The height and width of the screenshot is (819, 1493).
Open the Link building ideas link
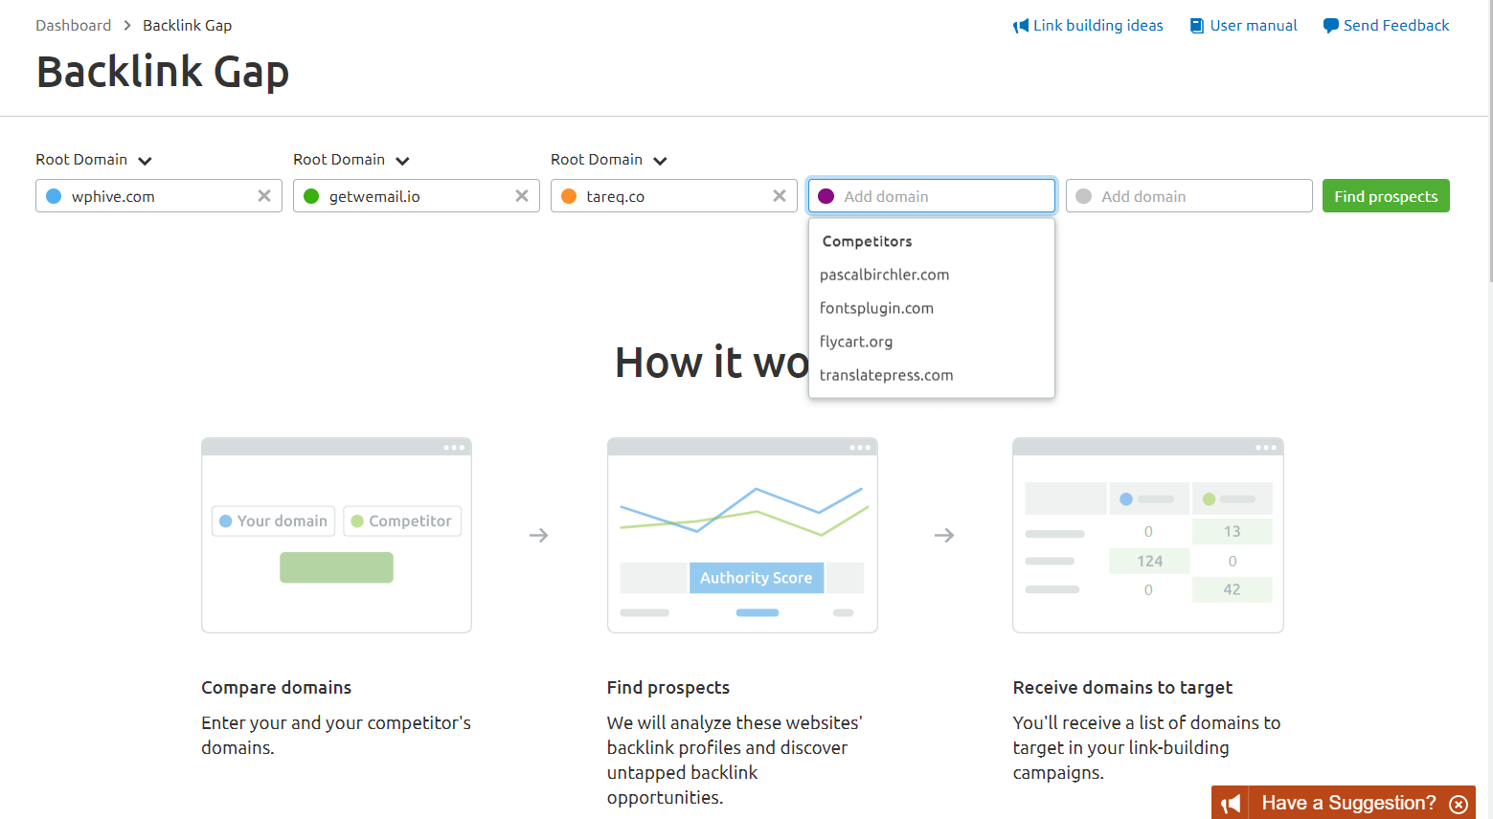point(1097,25)
